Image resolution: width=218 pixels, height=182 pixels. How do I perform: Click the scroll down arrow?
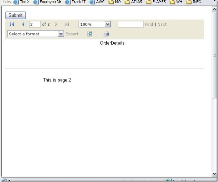[x=214, y=173]
